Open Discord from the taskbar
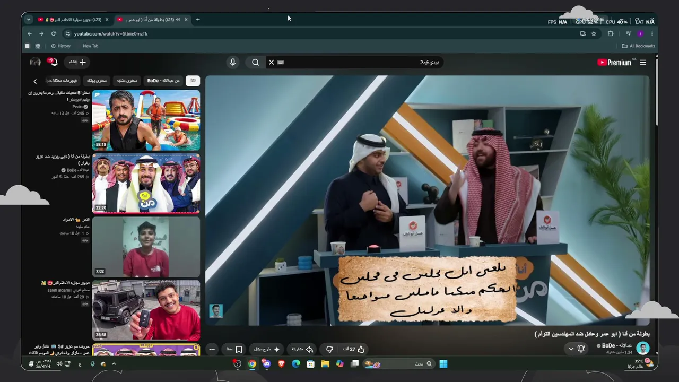This screenshot has width=679, height=382. (x=266, y=364)
